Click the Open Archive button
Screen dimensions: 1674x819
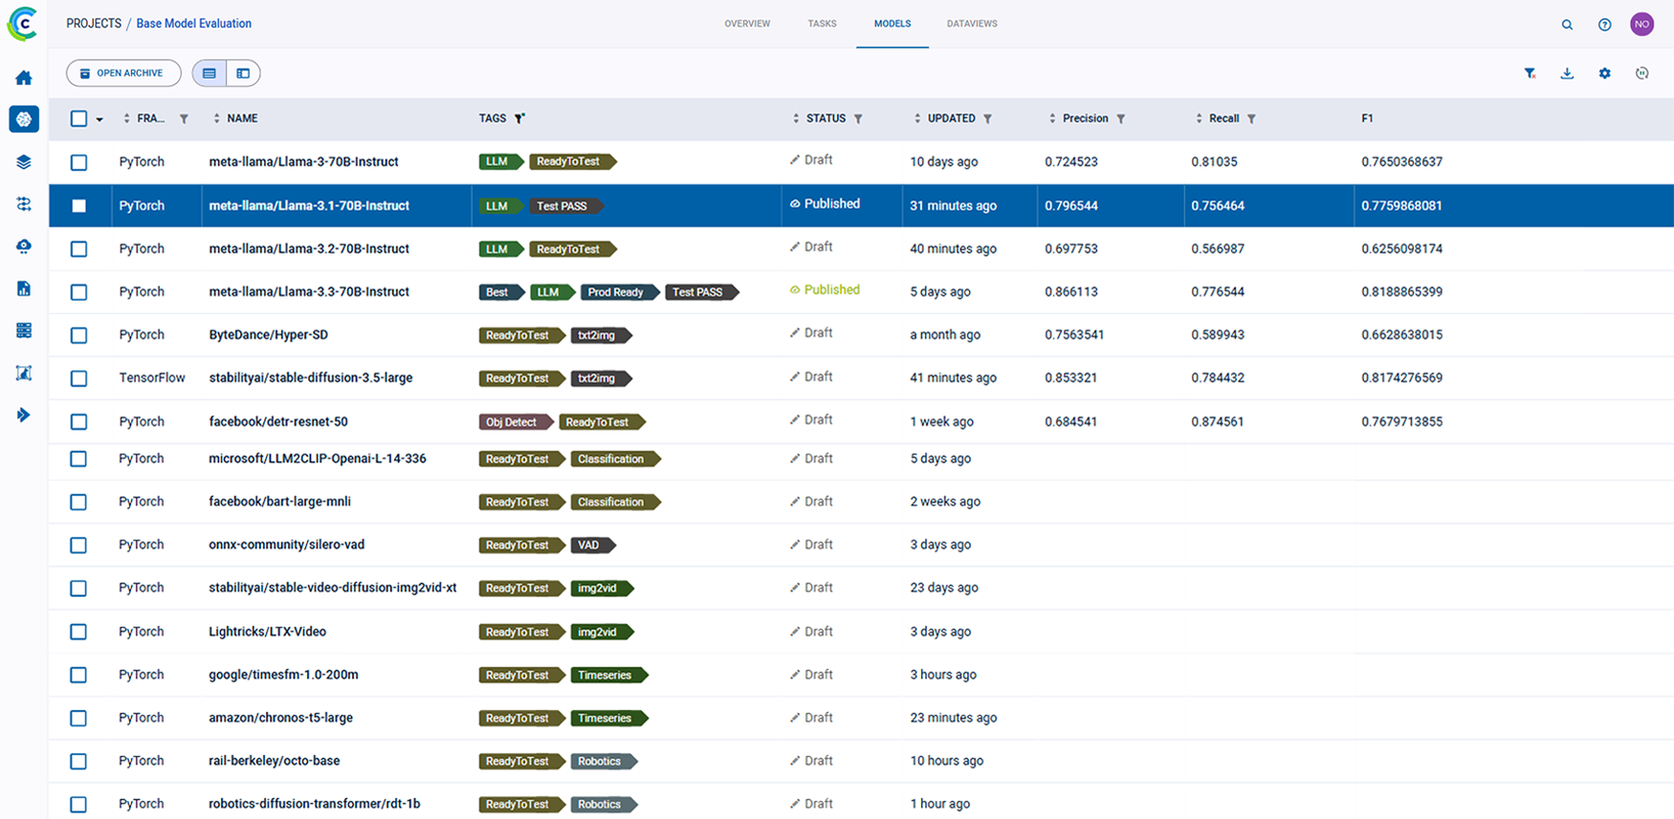[x=123, y=74]
